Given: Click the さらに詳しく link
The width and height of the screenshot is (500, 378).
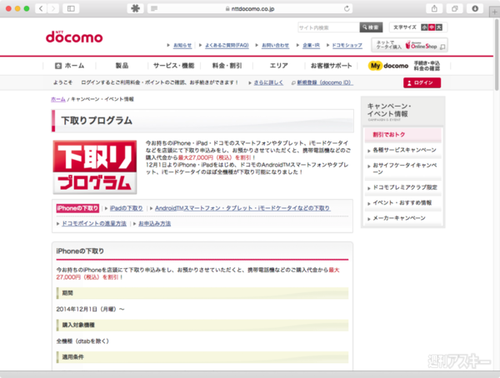Looking at the screenshot, I should click(268, 82).
